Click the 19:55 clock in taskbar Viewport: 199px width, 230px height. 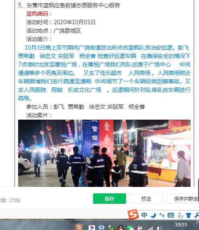coord(181,225)
